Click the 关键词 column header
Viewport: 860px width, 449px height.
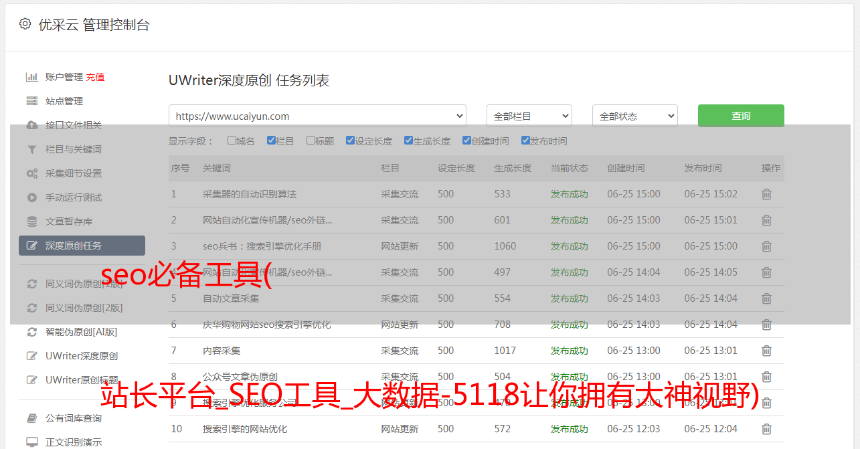click(217, 168)
